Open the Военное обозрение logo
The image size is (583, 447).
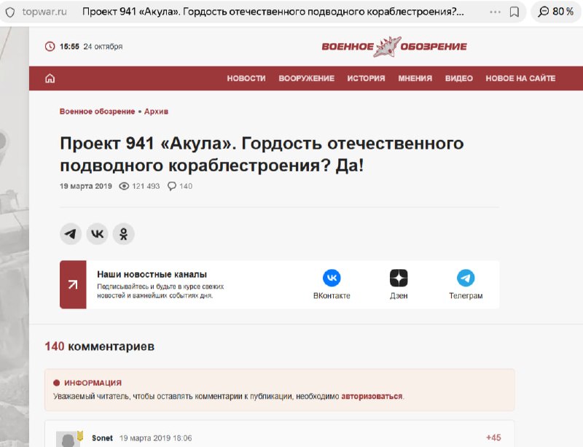394,47
